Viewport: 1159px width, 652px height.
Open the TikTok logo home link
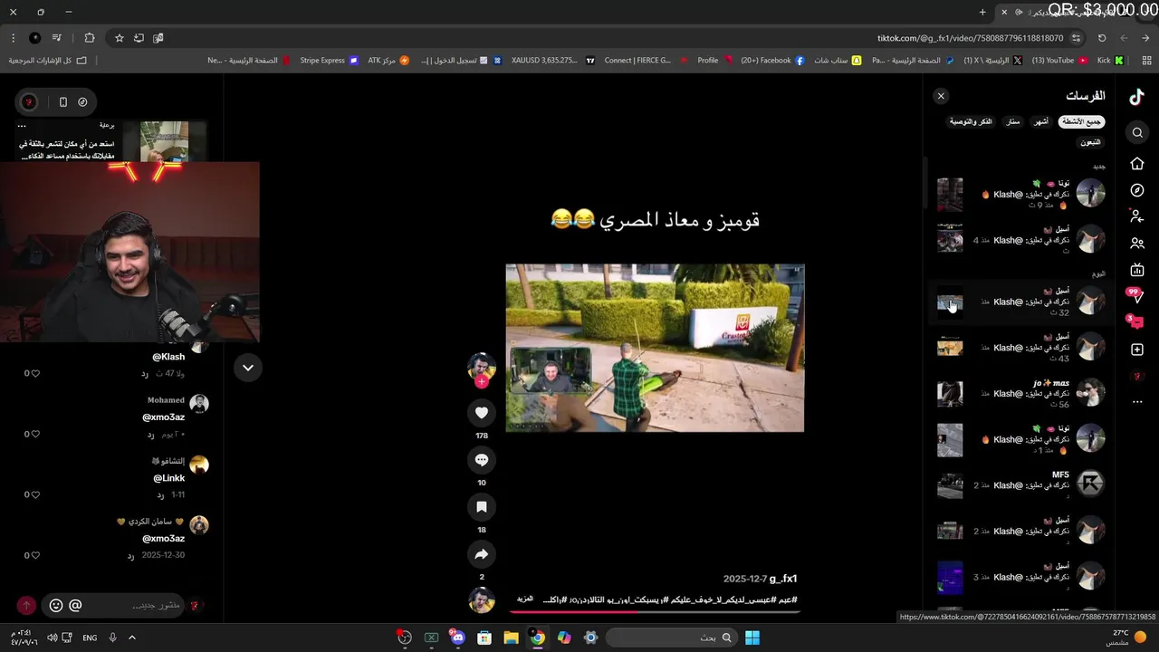click(x=1137, y=97)
